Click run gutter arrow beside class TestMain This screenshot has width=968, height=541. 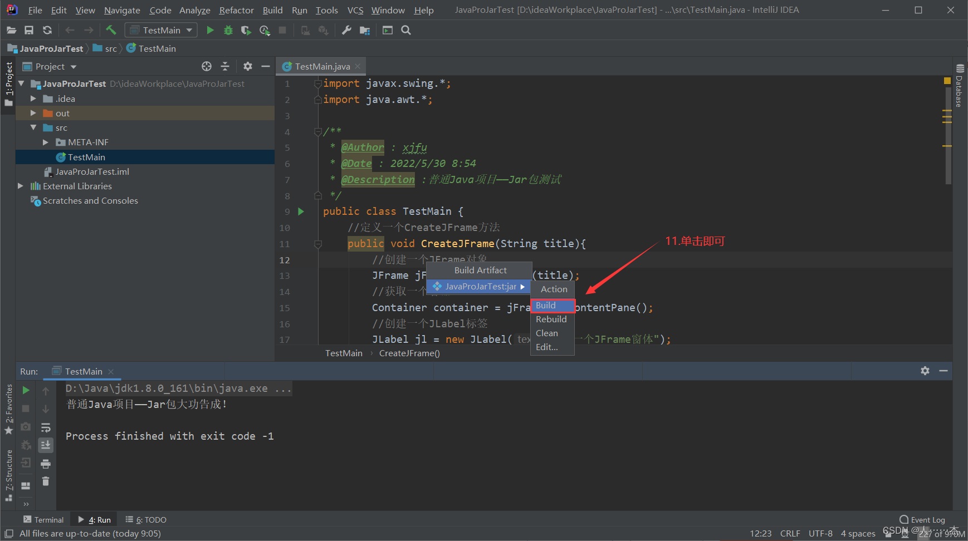point(301,212)
